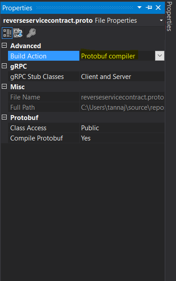Open the Build Action dropdown arrow

[160, 56]
